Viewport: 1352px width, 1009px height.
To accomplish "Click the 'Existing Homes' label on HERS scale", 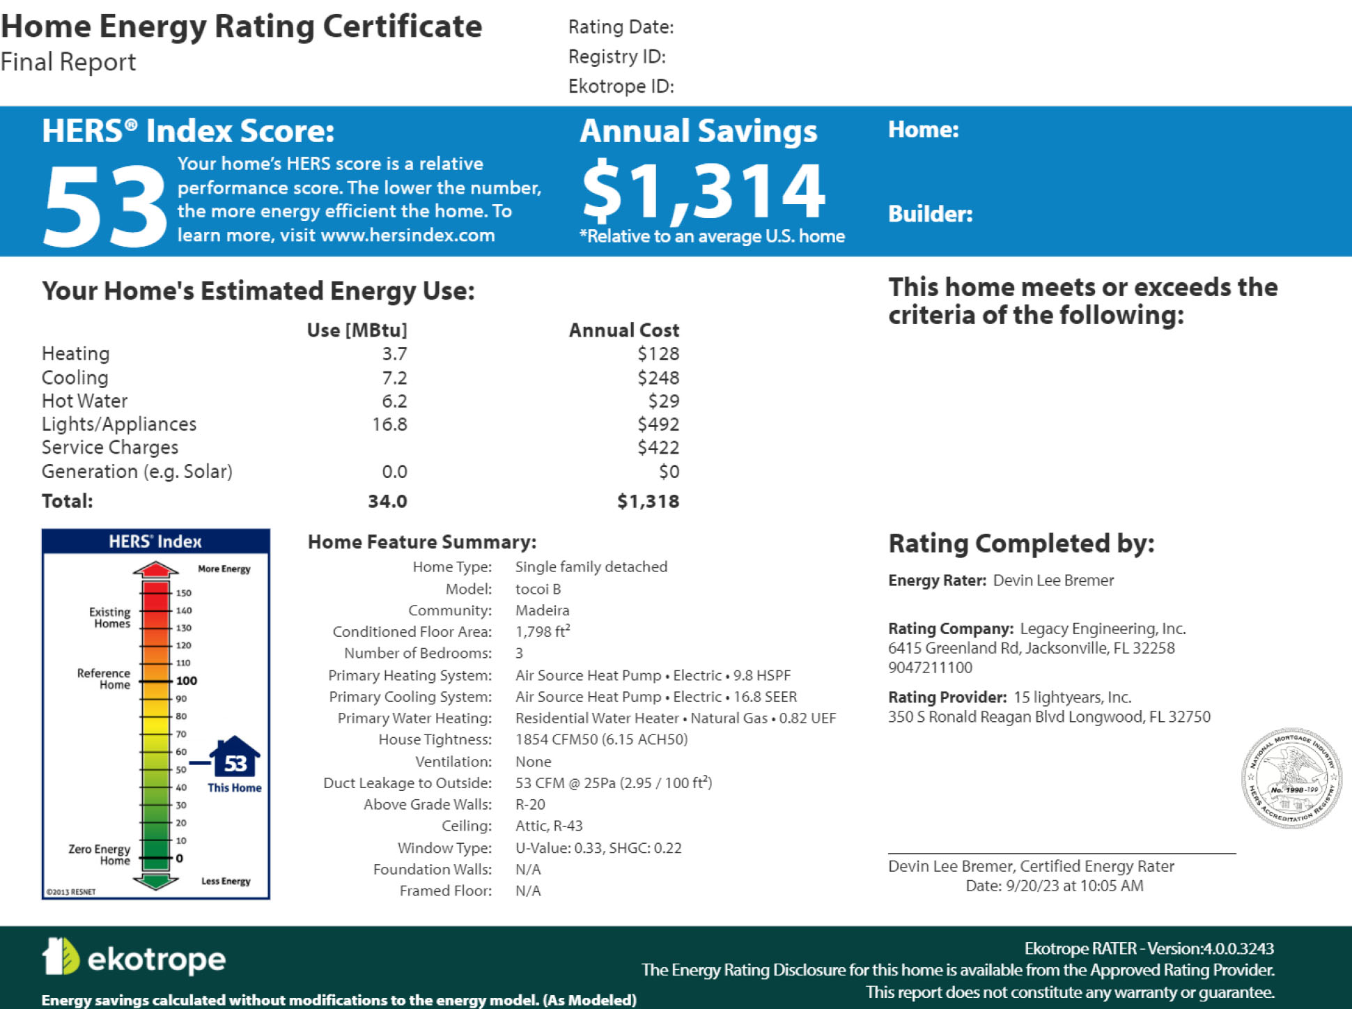I will (109, 617).
